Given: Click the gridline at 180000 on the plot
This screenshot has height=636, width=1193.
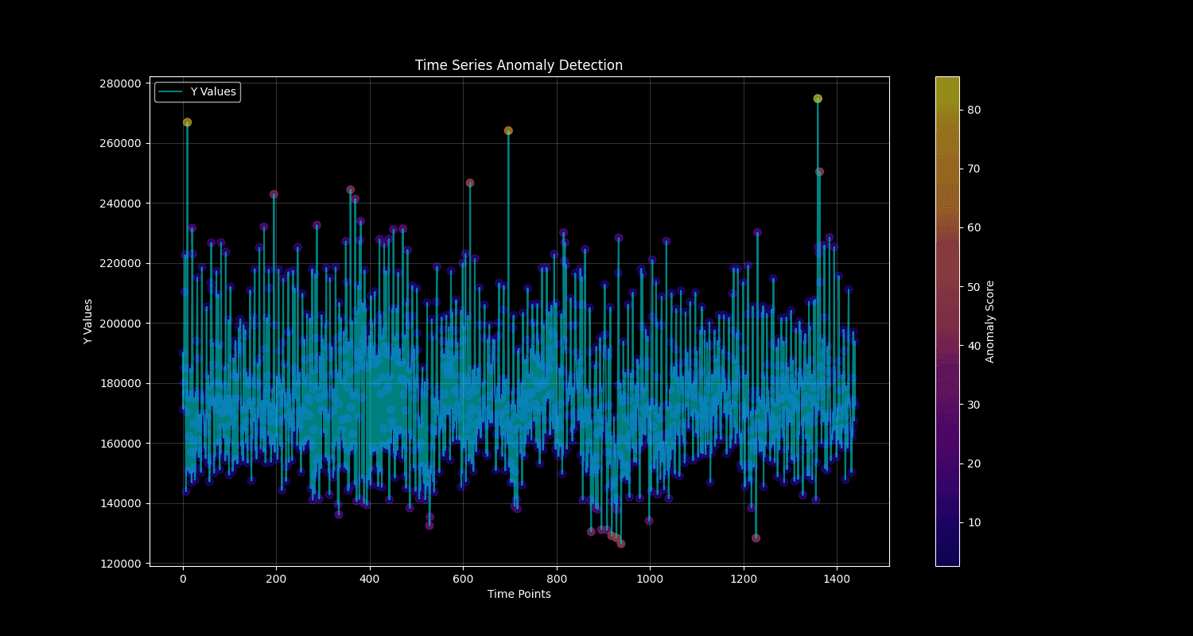Looking at the screenshot, I should click(517, 383).
